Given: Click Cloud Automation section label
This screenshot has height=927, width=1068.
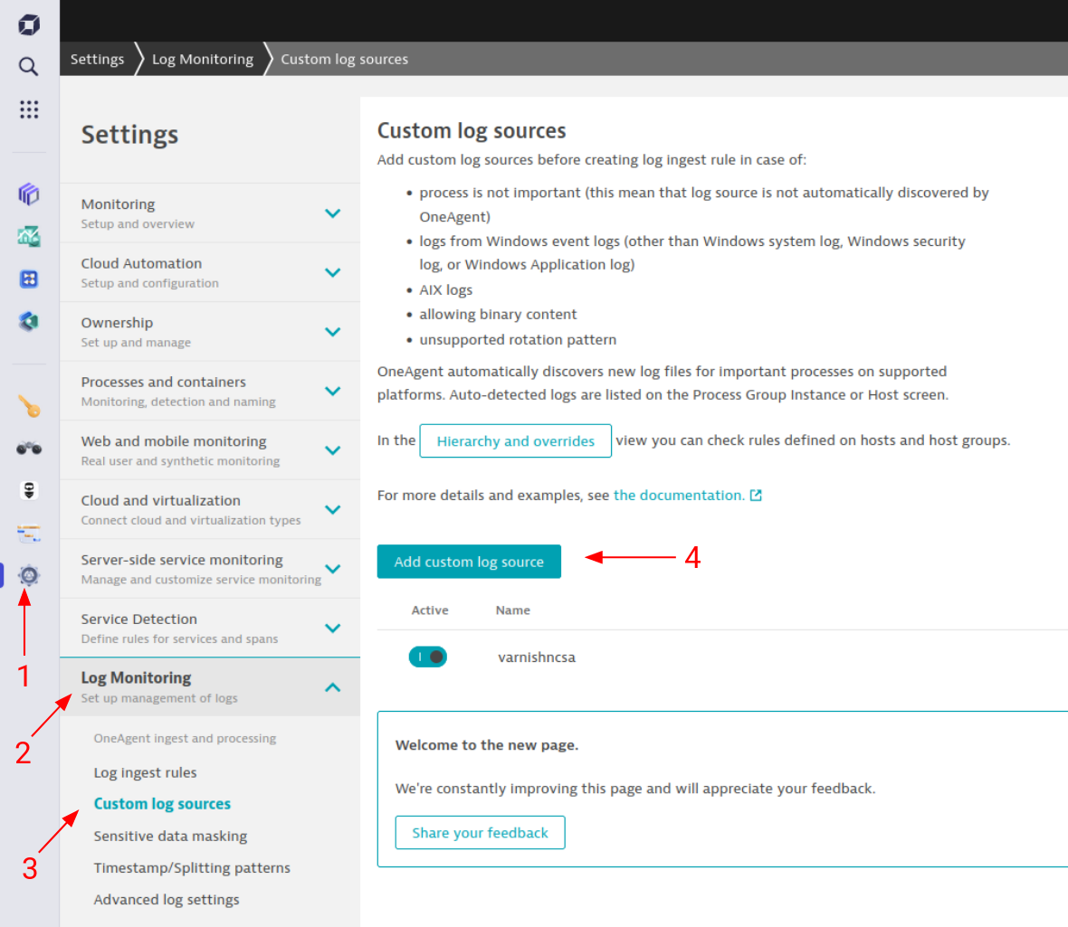Looking at the screenshot, I should coord(150,272).
